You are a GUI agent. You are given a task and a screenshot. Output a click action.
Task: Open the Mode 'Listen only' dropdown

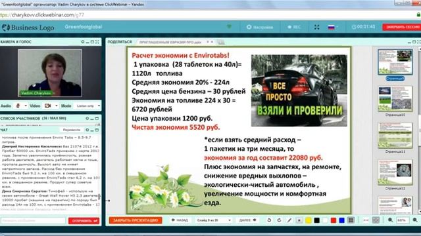click(x=87, y=106)
